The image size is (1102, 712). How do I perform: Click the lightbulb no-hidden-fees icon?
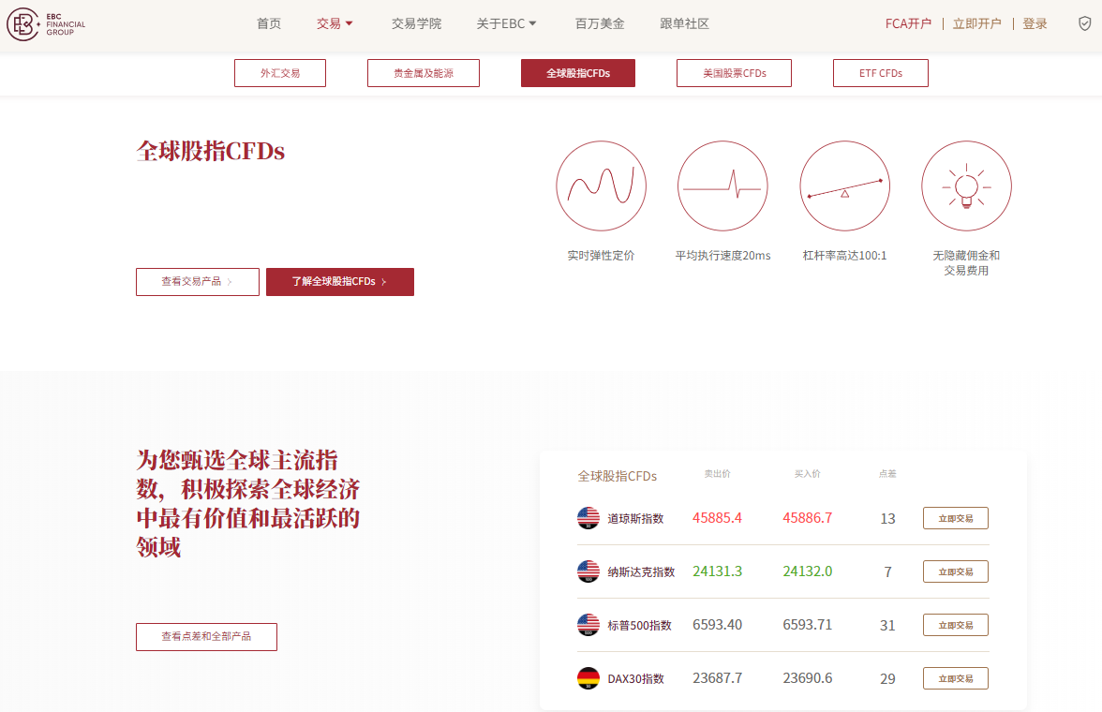pos(966,185)
